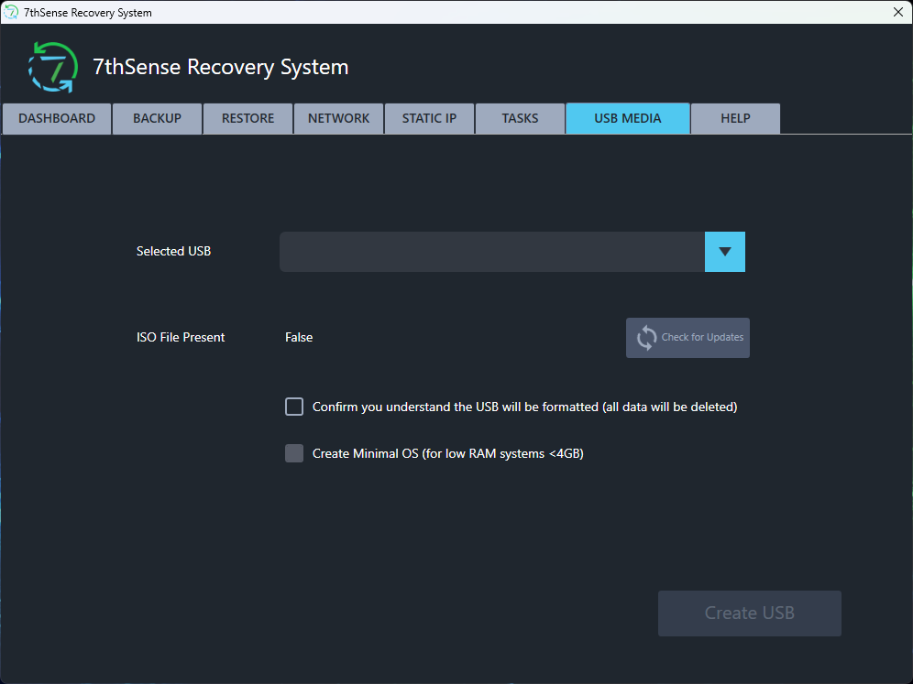
Task: View the Tasks tab
Action: click(521, 119)
